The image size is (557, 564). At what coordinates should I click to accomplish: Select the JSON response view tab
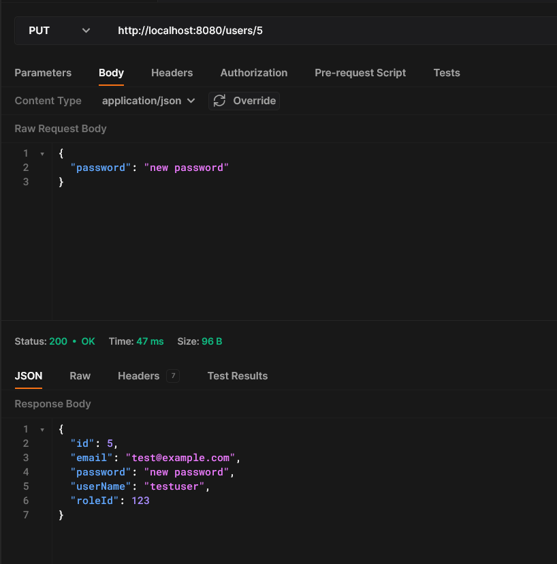point(29,376)
